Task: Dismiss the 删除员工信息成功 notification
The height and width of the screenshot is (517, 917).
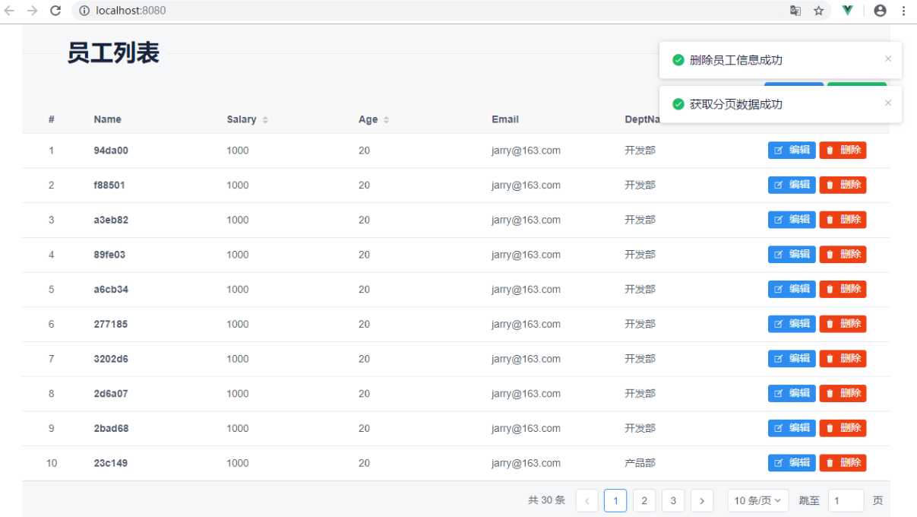Action: [x=888, y=59]
